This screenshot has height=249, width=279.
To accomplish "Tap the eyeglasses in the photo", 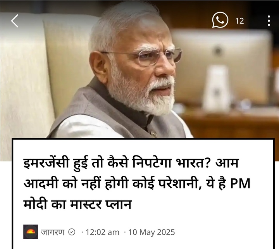I will pos(142,56).
